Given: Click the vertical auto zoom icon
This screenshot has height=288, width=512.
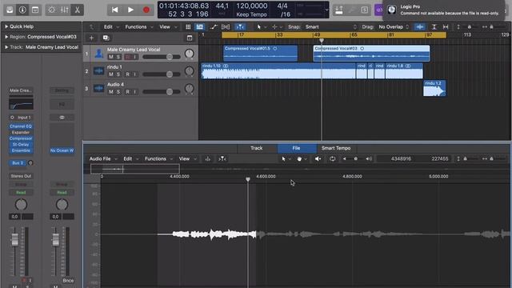Looking at the screenshot, I should pos(434,26).
